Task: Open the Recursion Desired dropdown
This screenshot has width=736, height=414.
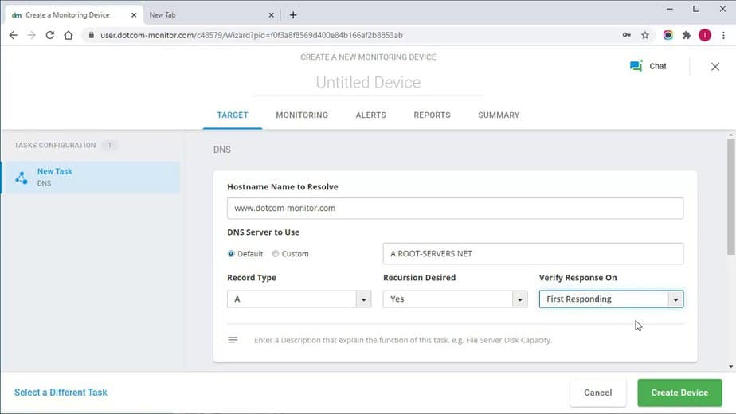Action: pos(455,299)
